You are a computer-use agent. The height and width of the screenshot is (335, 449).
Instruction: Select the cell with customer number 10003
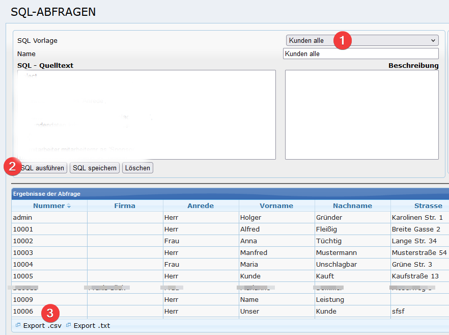(49, 252)
